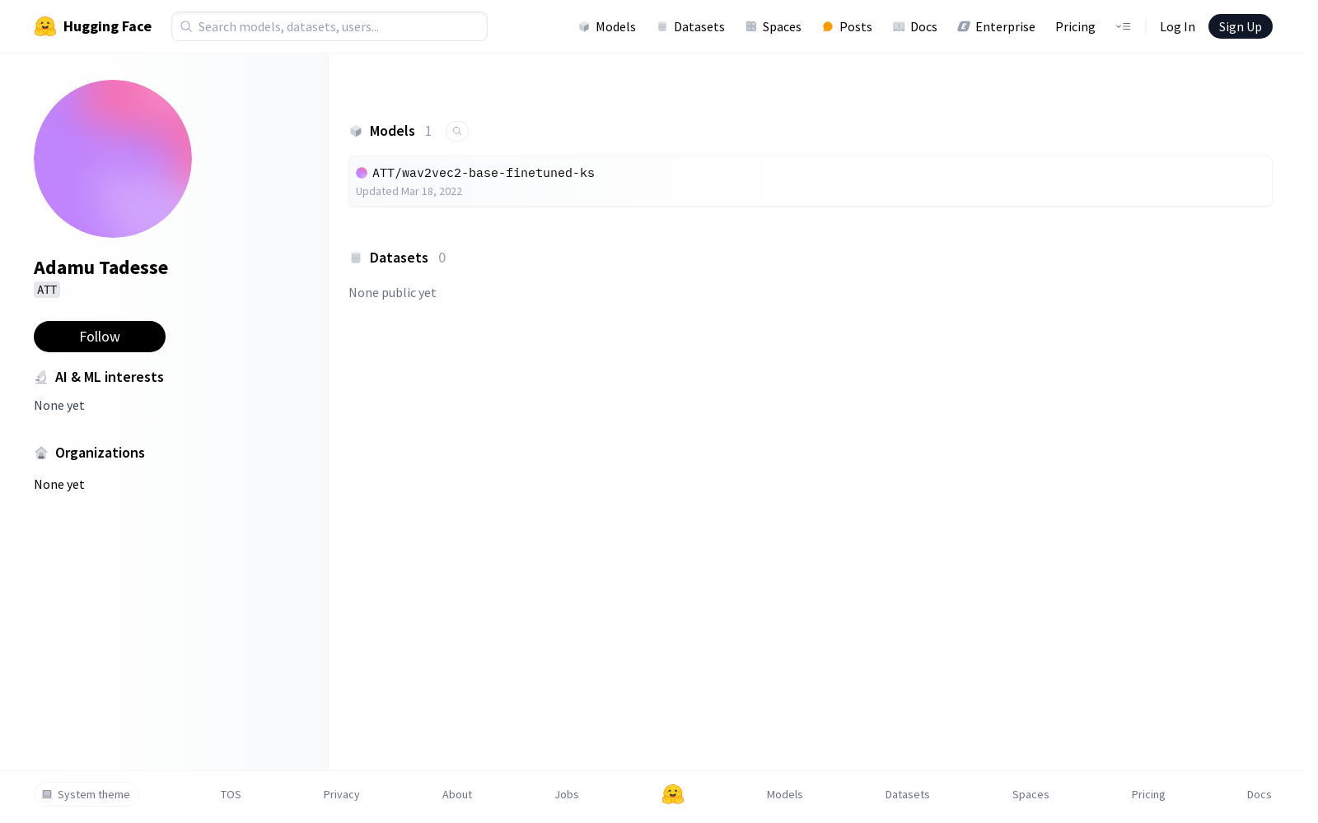Click the Datasets section heading
This screenshot has height=823, width=1318.
[399, 258]
